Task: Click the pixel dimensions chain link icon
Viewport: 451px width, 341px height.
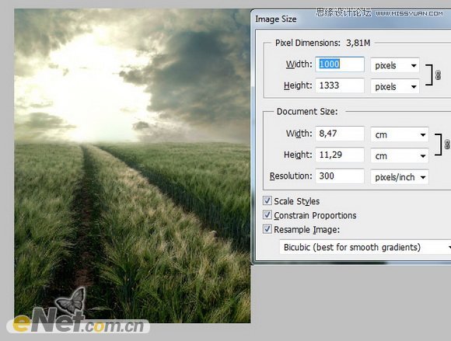Action: click(438, 75)
